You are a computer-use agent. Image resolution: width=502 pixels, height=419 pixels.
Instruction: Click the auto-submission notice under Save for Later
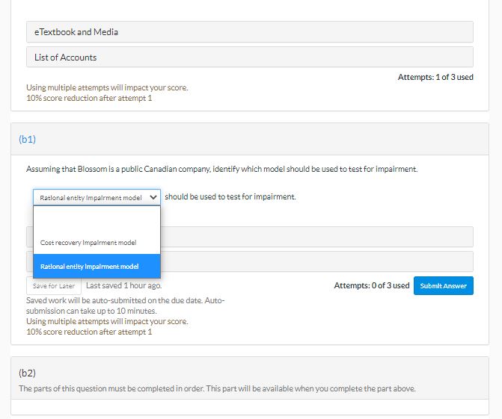click(x=125, y=305)
